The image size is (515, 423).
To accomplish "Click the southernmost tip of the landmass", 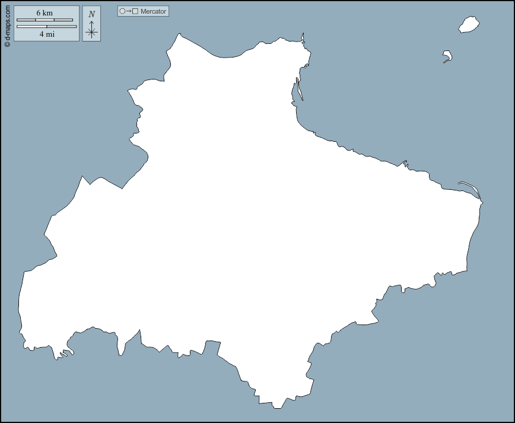I will click(x=277, y=407).
